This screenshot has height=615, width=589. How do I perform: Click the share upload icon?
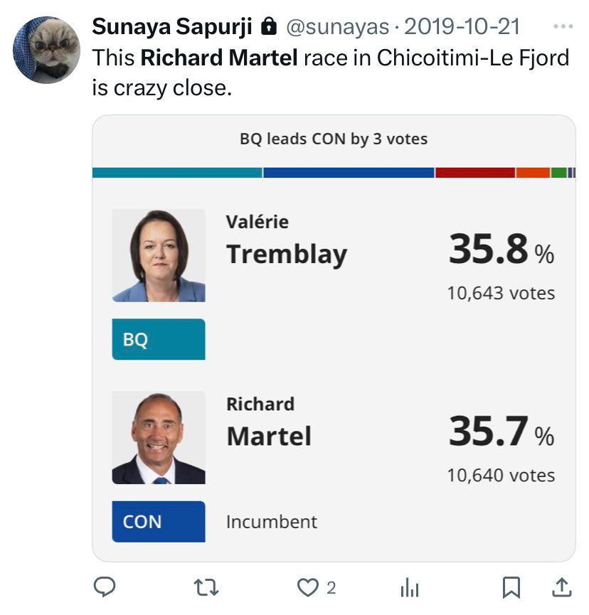click(x=561, y=587)
